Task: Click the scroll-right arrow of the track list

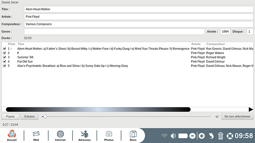Action: tap(251, 110)
